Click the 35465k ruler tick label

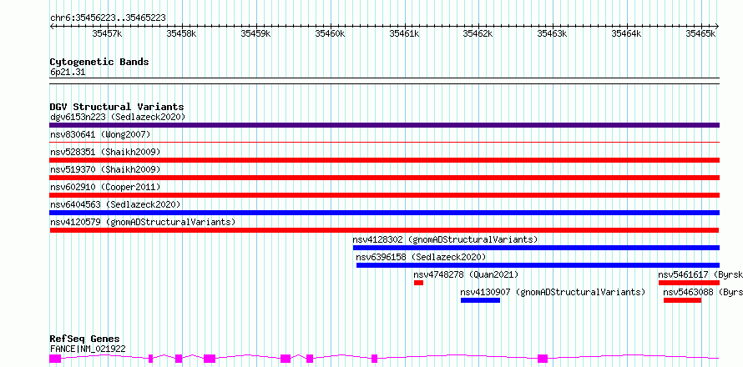point(700,33)
